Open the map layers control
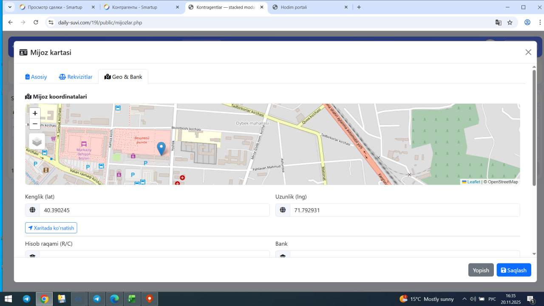This screenshot has width=544, height=306. tap(37, 142)
